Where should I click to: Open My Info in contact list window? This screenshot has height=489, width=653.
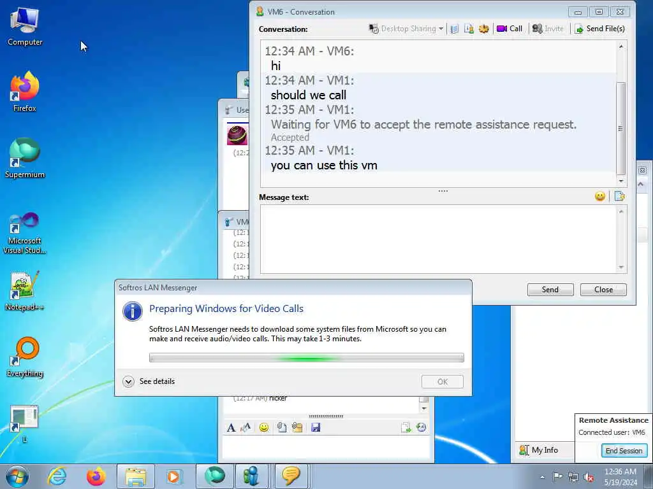[538, 450]
